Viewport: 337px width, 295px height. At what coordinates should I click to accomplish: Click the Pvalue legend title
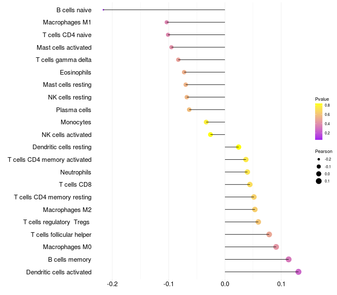[x=322, y=99]
